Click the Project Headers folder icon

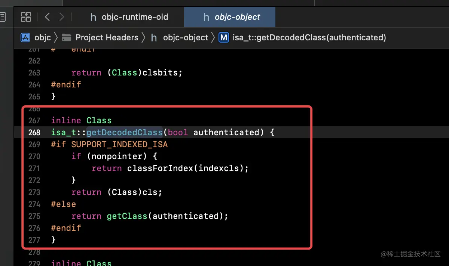[x=67, y=37]
